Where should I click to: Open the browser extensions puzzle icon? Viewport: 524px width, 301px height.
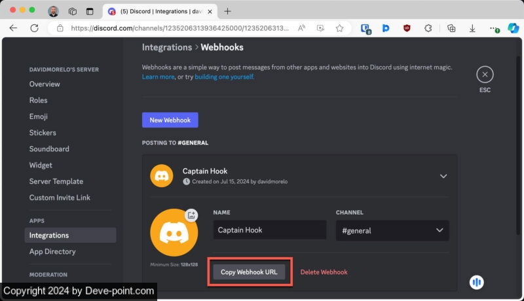tap(428, 28)
